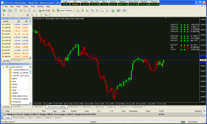Open the Strategy Tester icon
207x124 pixels.
click(x=34, y=11)
